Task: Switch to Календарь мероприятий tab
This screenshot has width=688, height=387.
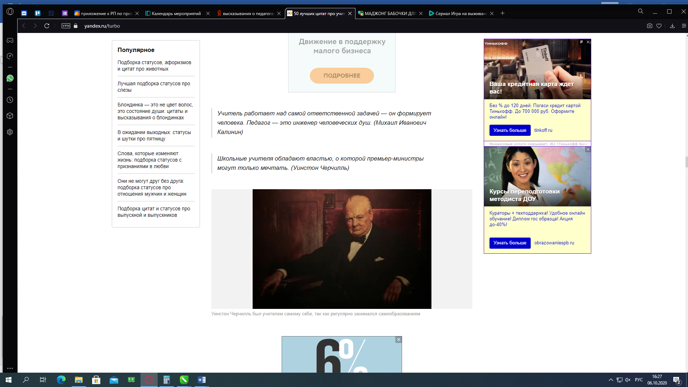Action: (x=176, y=14)
